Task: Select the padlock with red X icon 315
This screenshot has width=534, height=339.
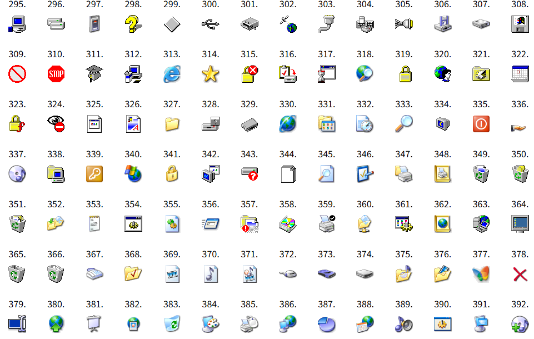Action: tap(249, 74)
